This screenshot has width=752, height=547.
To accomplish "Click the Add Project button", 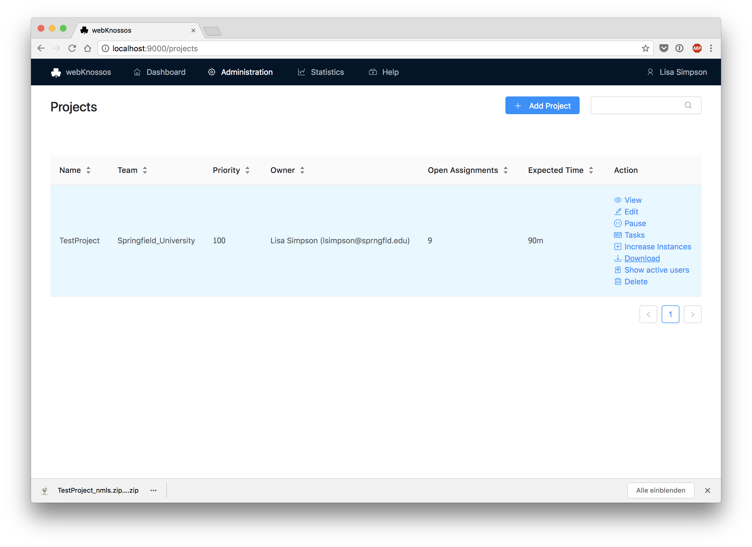I will click(542, 105).
